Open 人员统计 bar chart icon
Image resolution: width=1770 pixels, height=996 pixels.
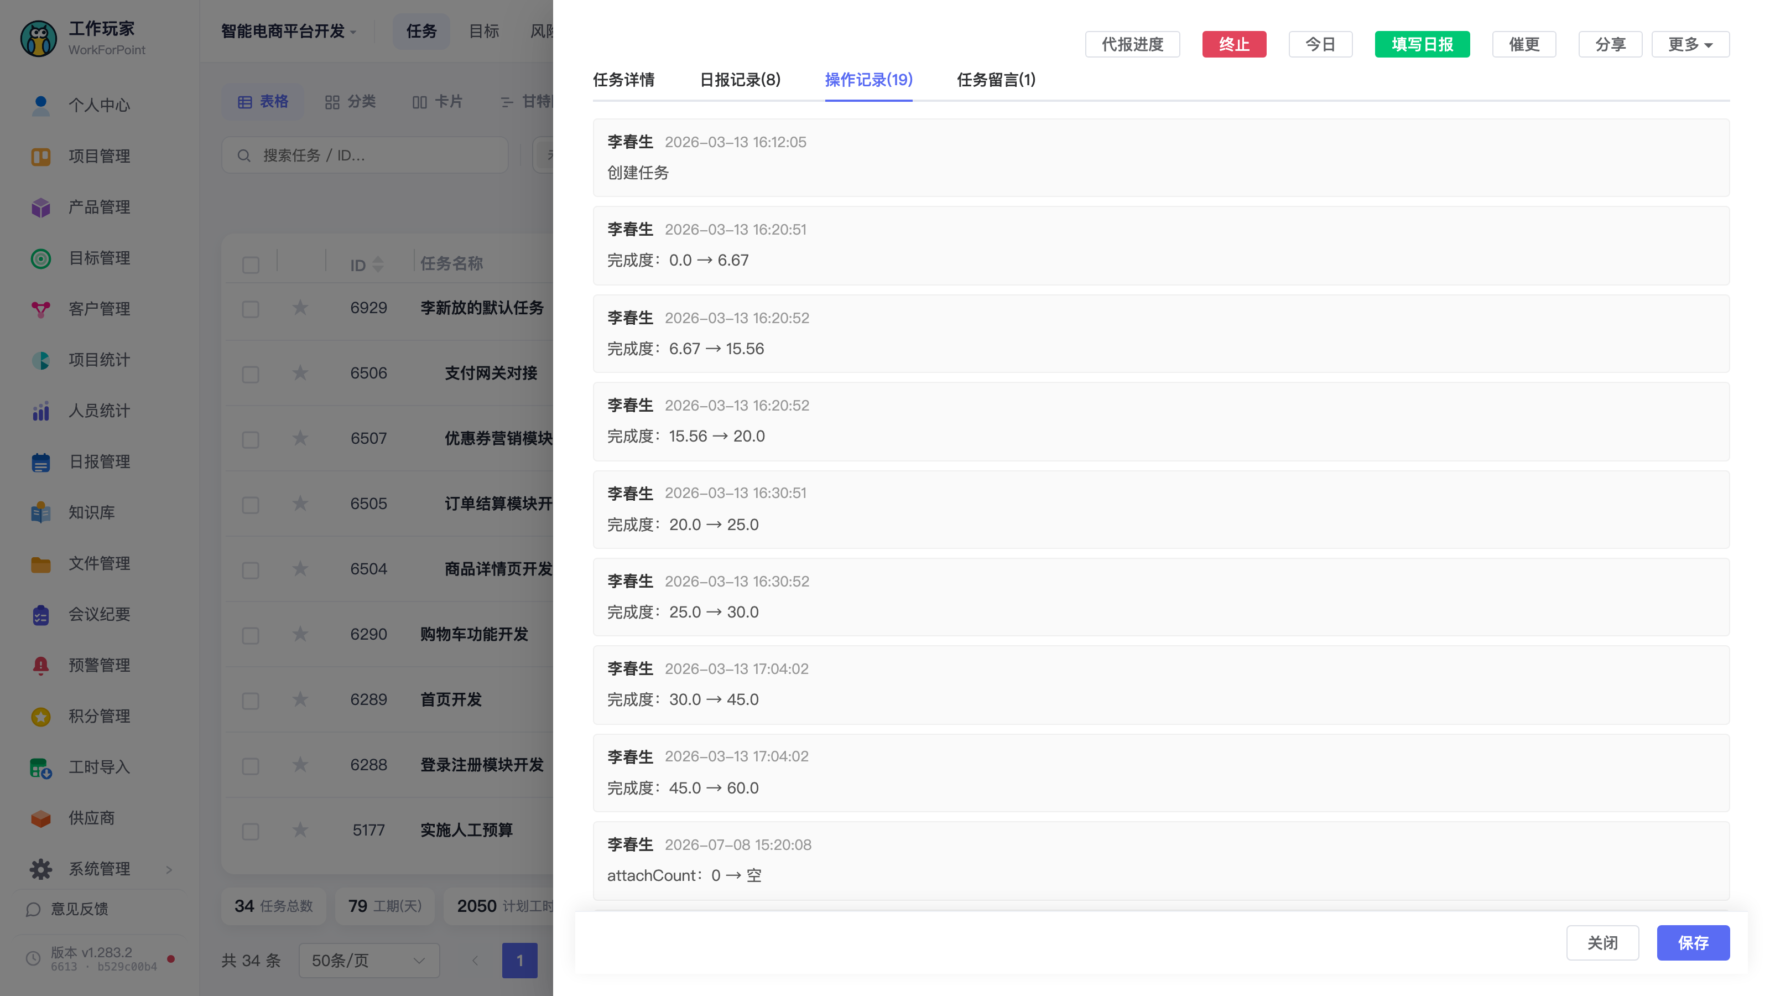point(40,411)
